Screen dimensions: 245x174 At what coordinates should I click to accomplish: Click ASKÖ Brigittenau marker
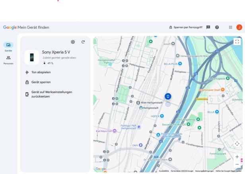pos(198,119)
